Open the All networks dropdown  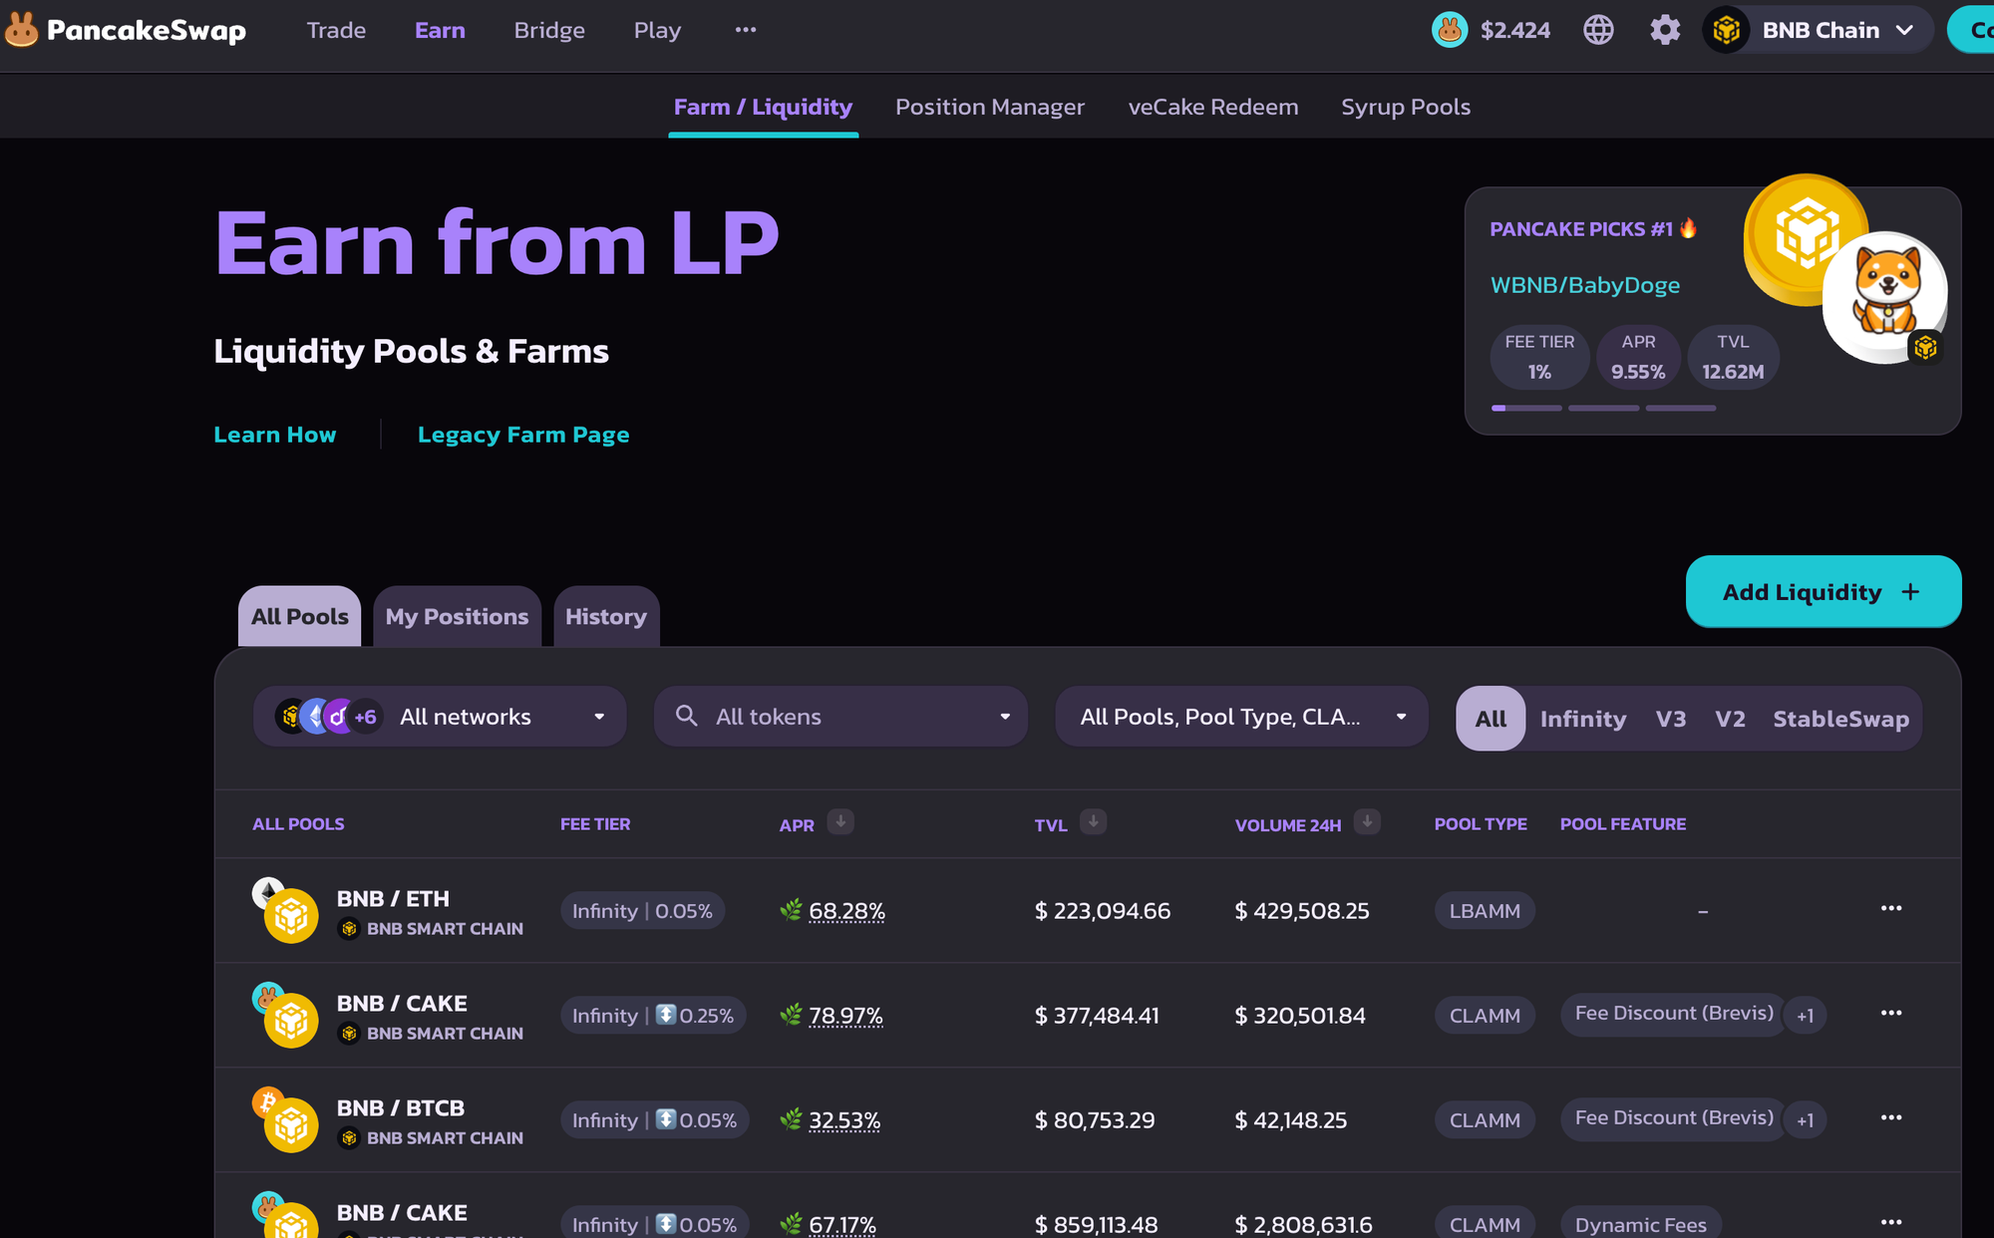(440, 716)
